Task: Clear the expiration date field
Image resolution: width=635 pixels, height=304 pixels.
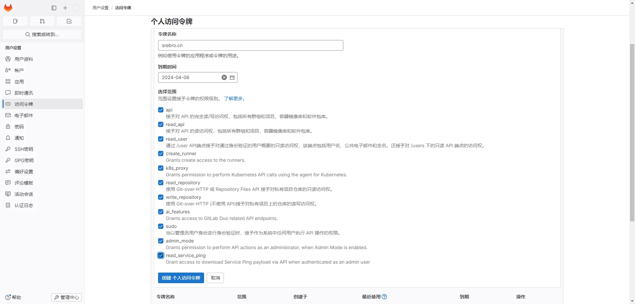Action: tap(224, 77)
